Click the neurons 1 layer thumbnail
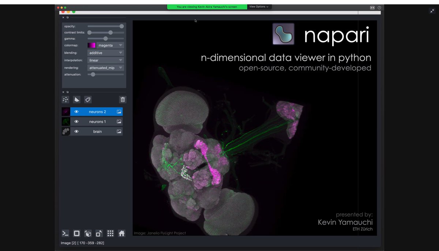This screenshot has height=251, width=439. (66, 122)
